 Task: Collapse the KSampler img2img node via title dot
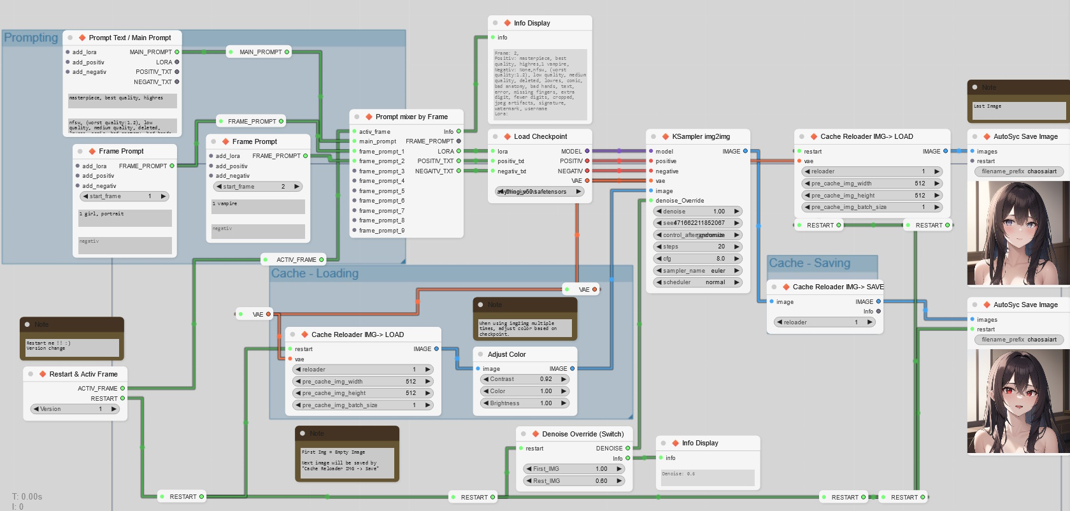click(653, 136)
